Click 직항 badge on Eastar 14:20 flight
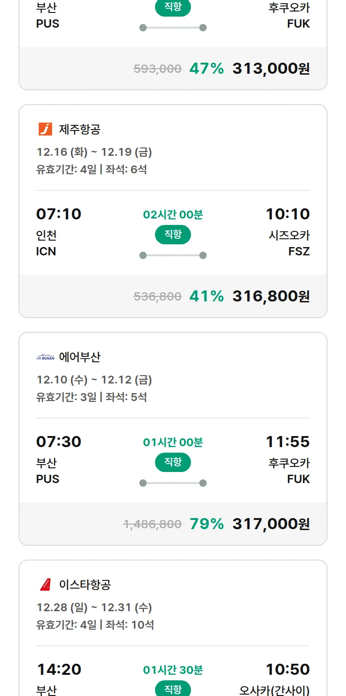346x696 pixels. click(x=173, y=689)
